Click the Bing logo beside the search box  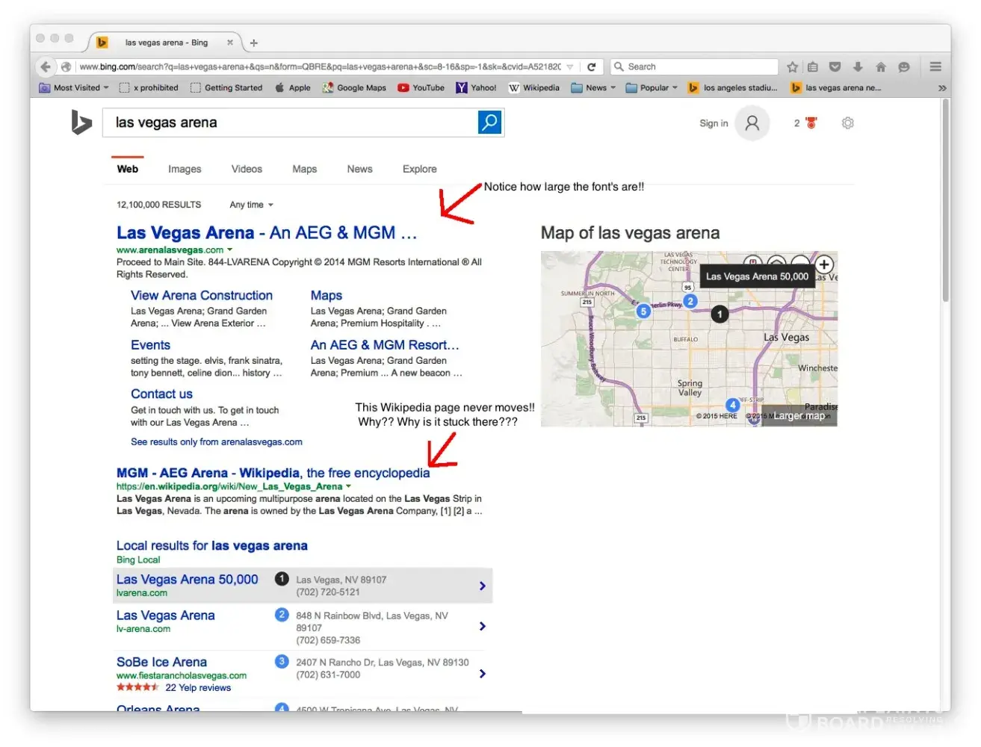pos(81,123)
